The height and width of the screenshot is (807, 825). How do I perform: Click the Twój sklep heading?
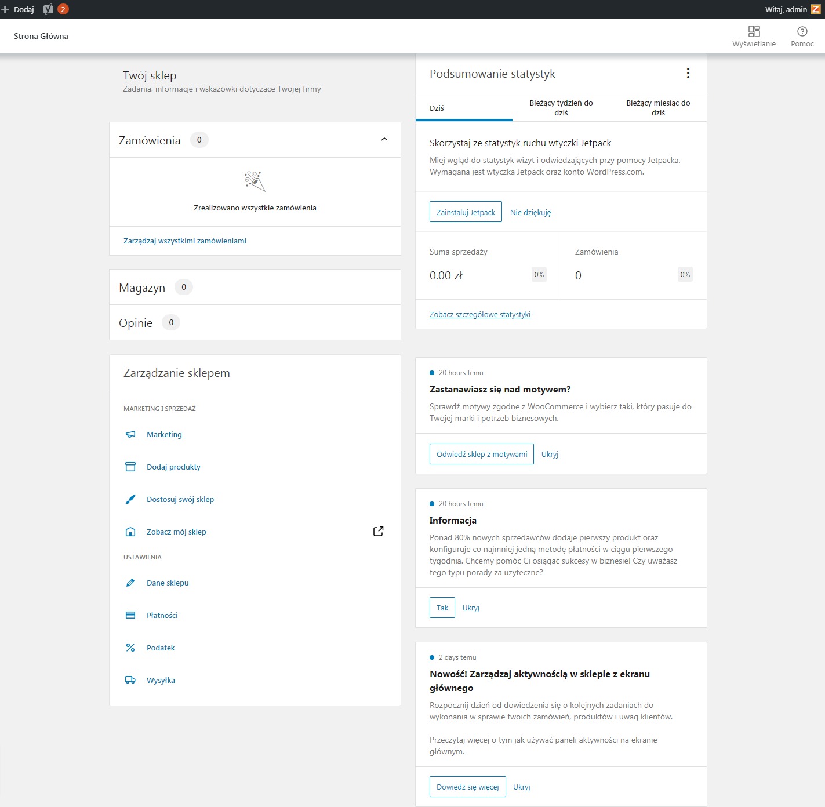(150, 75)
